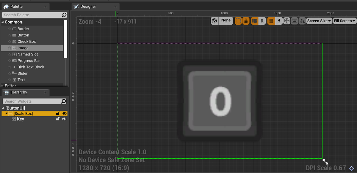Open the Fill Screen dropdown
Image resolution: width=357 pixels, height=173 pixels.
click(344, 21)
